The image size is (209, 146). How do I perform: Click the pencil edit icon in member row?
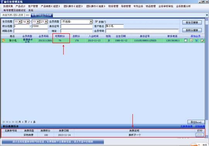click(202, 40)
